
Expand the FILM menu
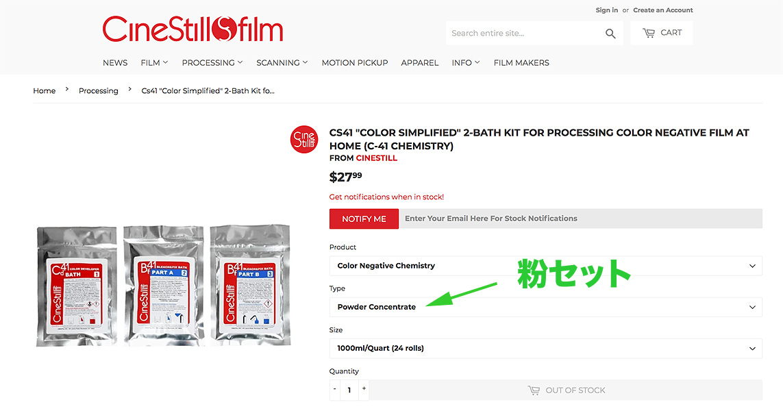coord(154,63)
